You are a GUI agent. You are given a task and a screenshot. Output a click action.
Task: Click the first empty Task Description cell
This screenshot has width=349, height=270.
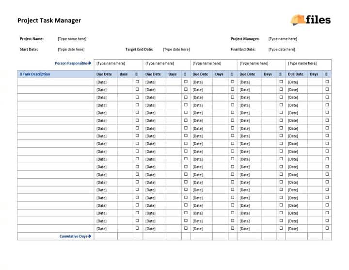click(56, 82)
